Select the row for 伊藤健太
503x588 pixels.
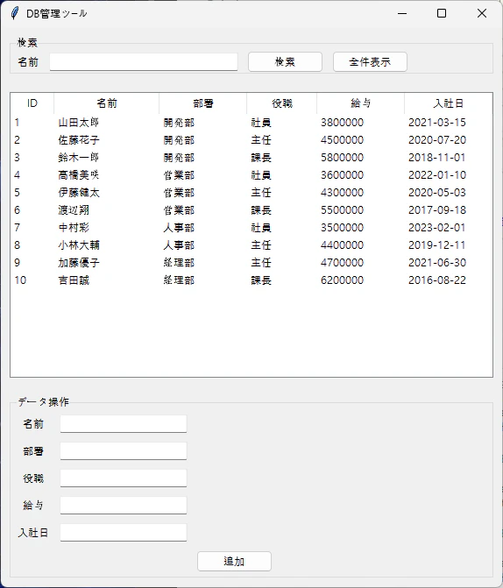click(251, 193)
